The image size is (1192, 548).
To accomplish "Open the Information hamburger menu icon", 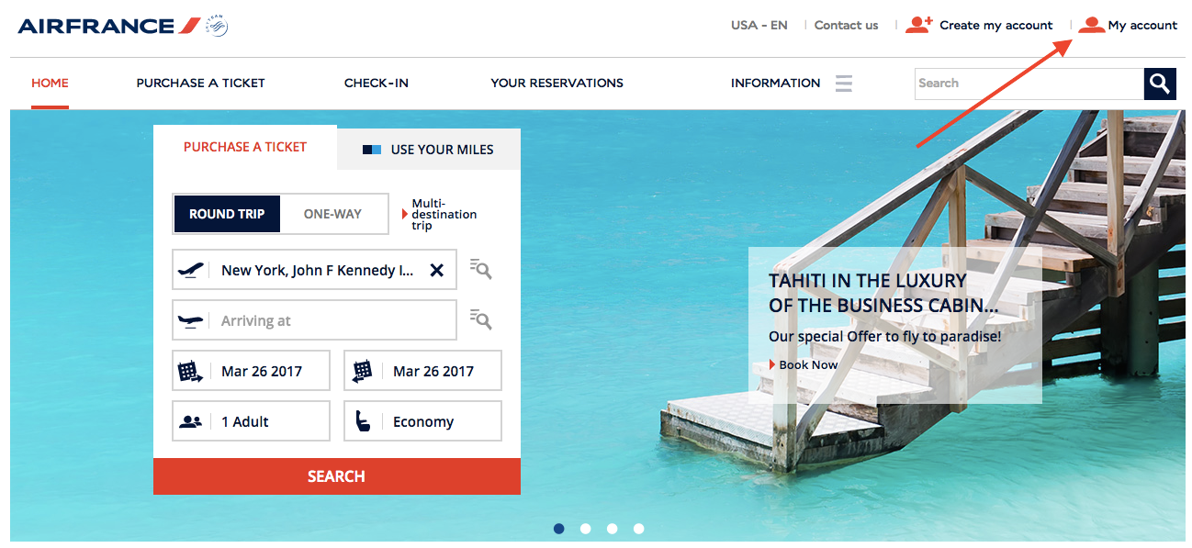I will coord(844,84).
